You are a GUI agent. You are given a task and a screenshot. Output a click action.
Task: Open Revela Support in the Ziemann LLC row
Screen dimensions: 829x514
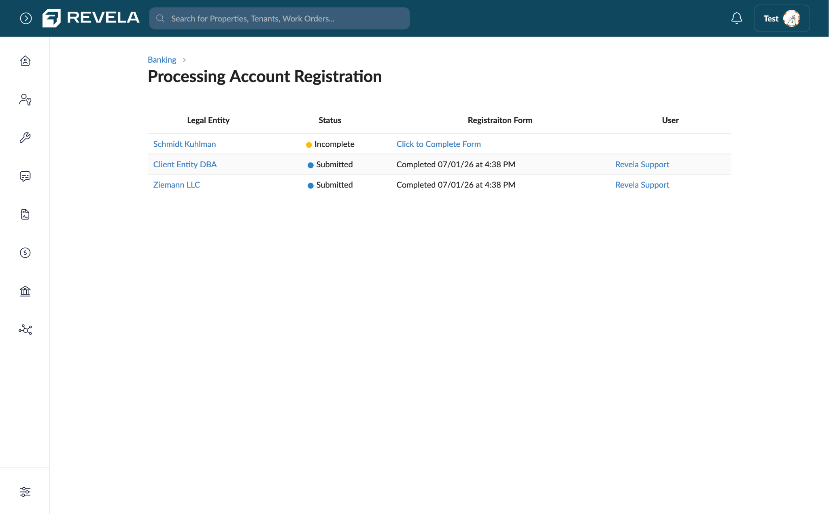[642, 185]
